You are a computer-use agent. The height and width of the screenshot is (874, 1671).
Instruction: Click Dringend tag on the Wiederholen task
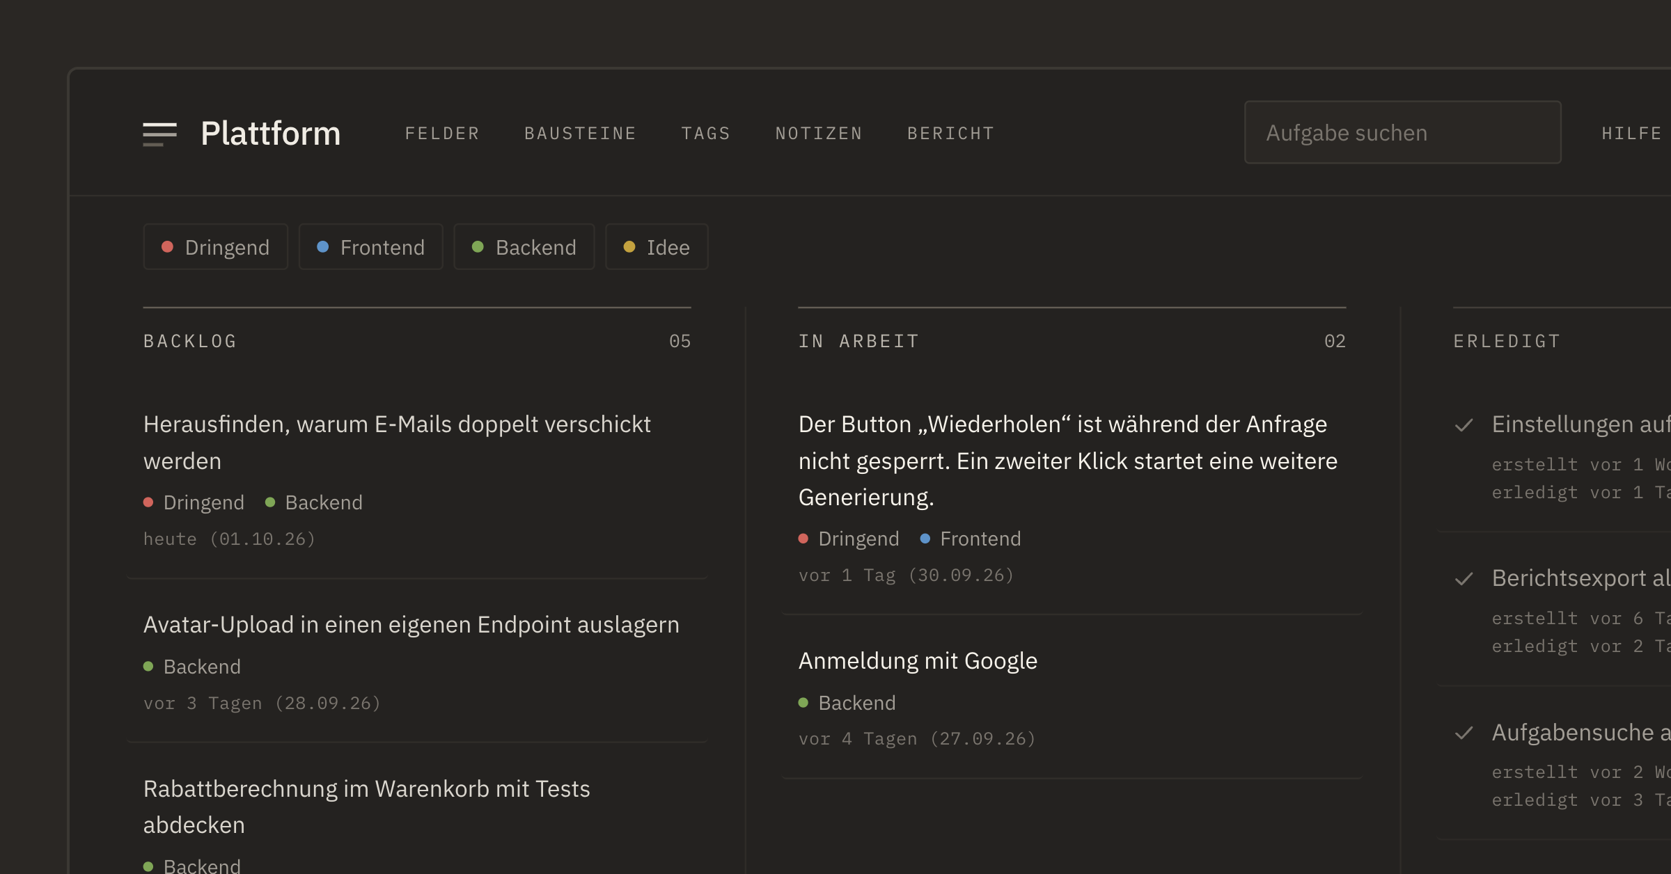tap(849, 539)
